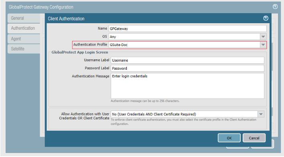Focus the Authentication Message text area
The width and height of the screenshot is (284, 157).
tap(187, 86)
